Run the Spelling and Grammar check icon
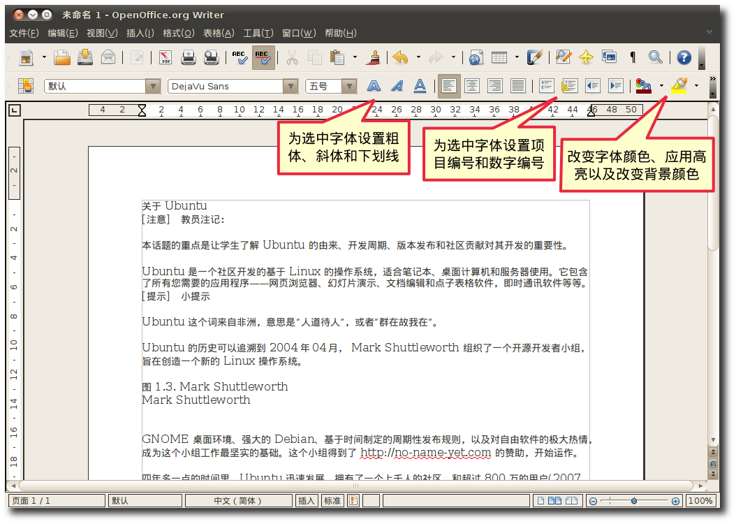The image size is (736, 524). tap(240, 58)
